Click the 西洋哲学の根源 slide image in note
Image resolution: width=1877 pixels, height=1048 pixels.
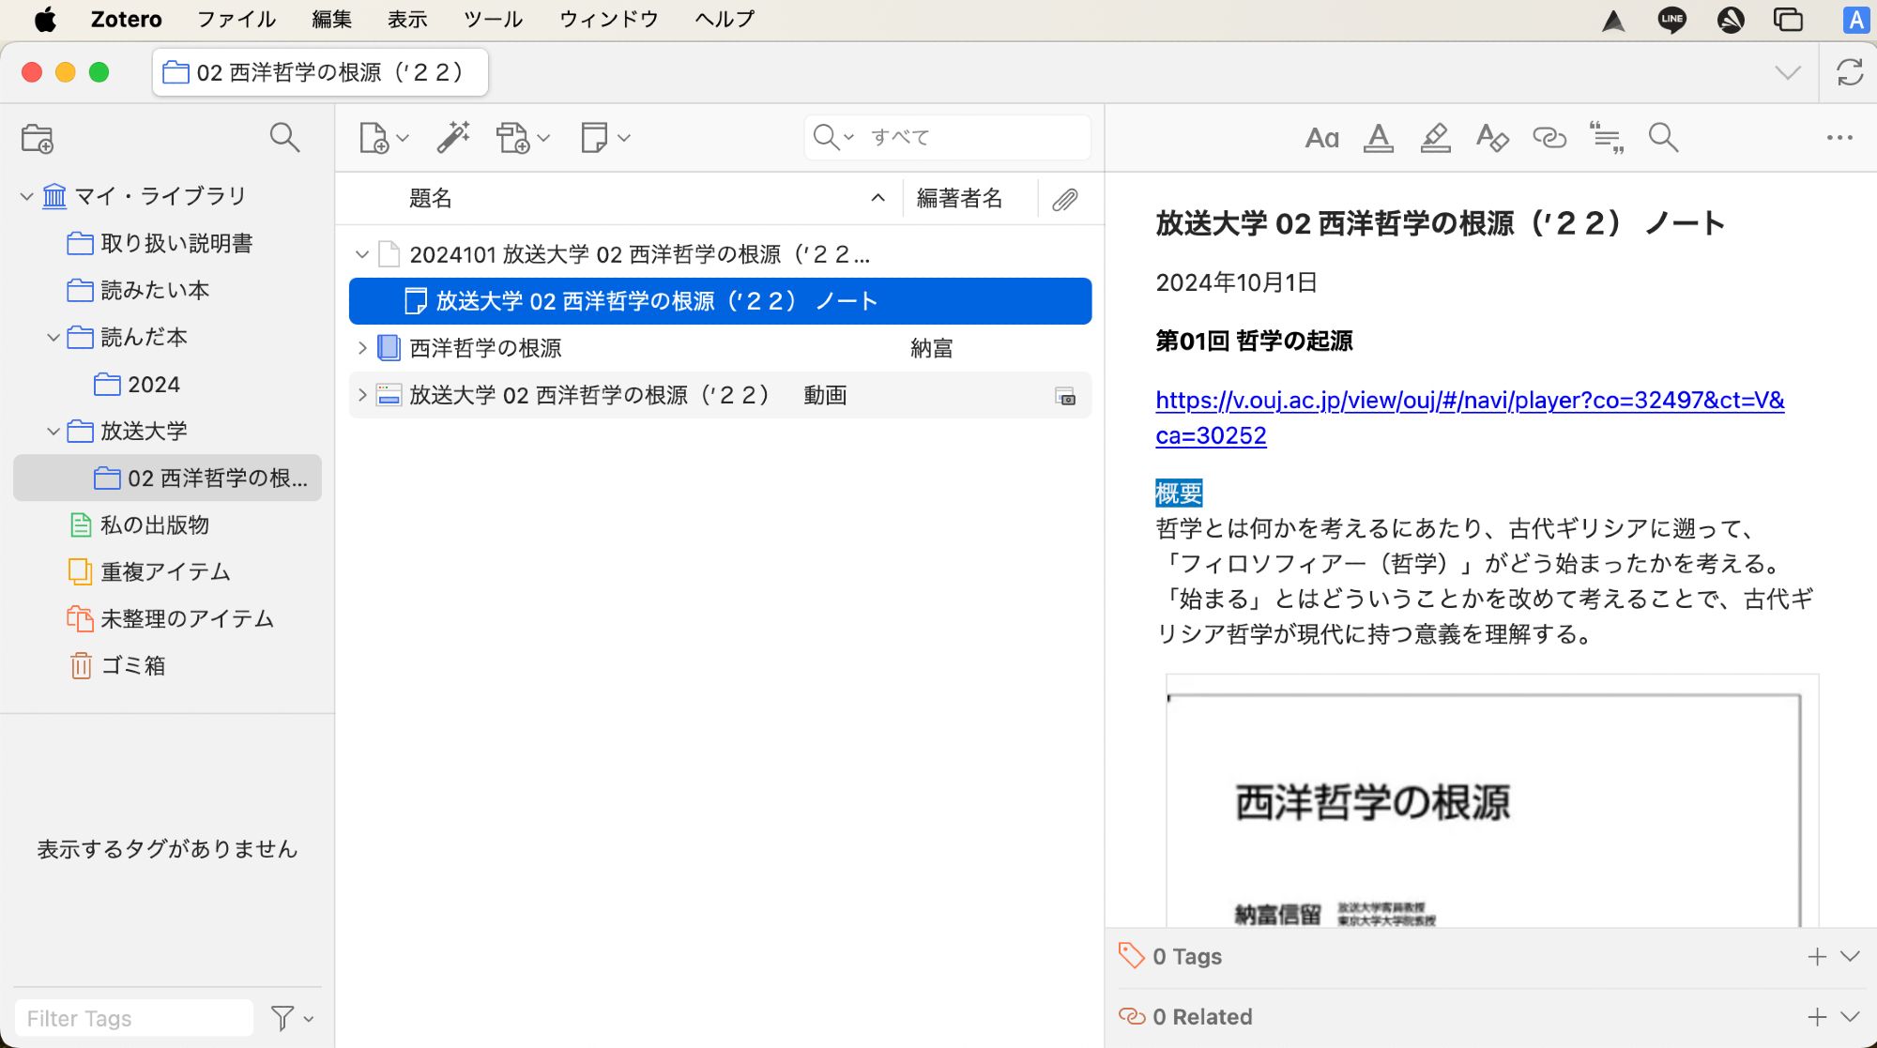(1492, 800)
